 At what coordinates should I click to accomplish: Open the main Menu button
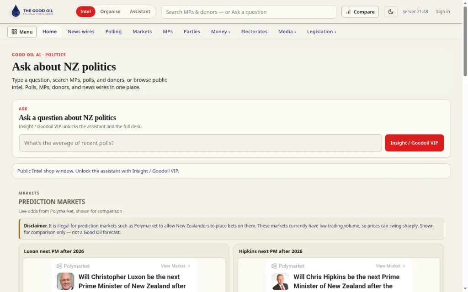tap(22, 31)
